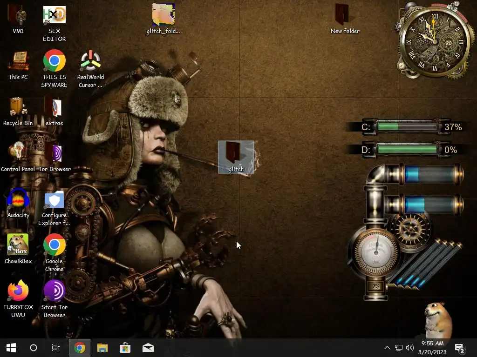Screen dimensions: 477x357
Task: Open the Action Center notifications
Action: coord(460,348)
